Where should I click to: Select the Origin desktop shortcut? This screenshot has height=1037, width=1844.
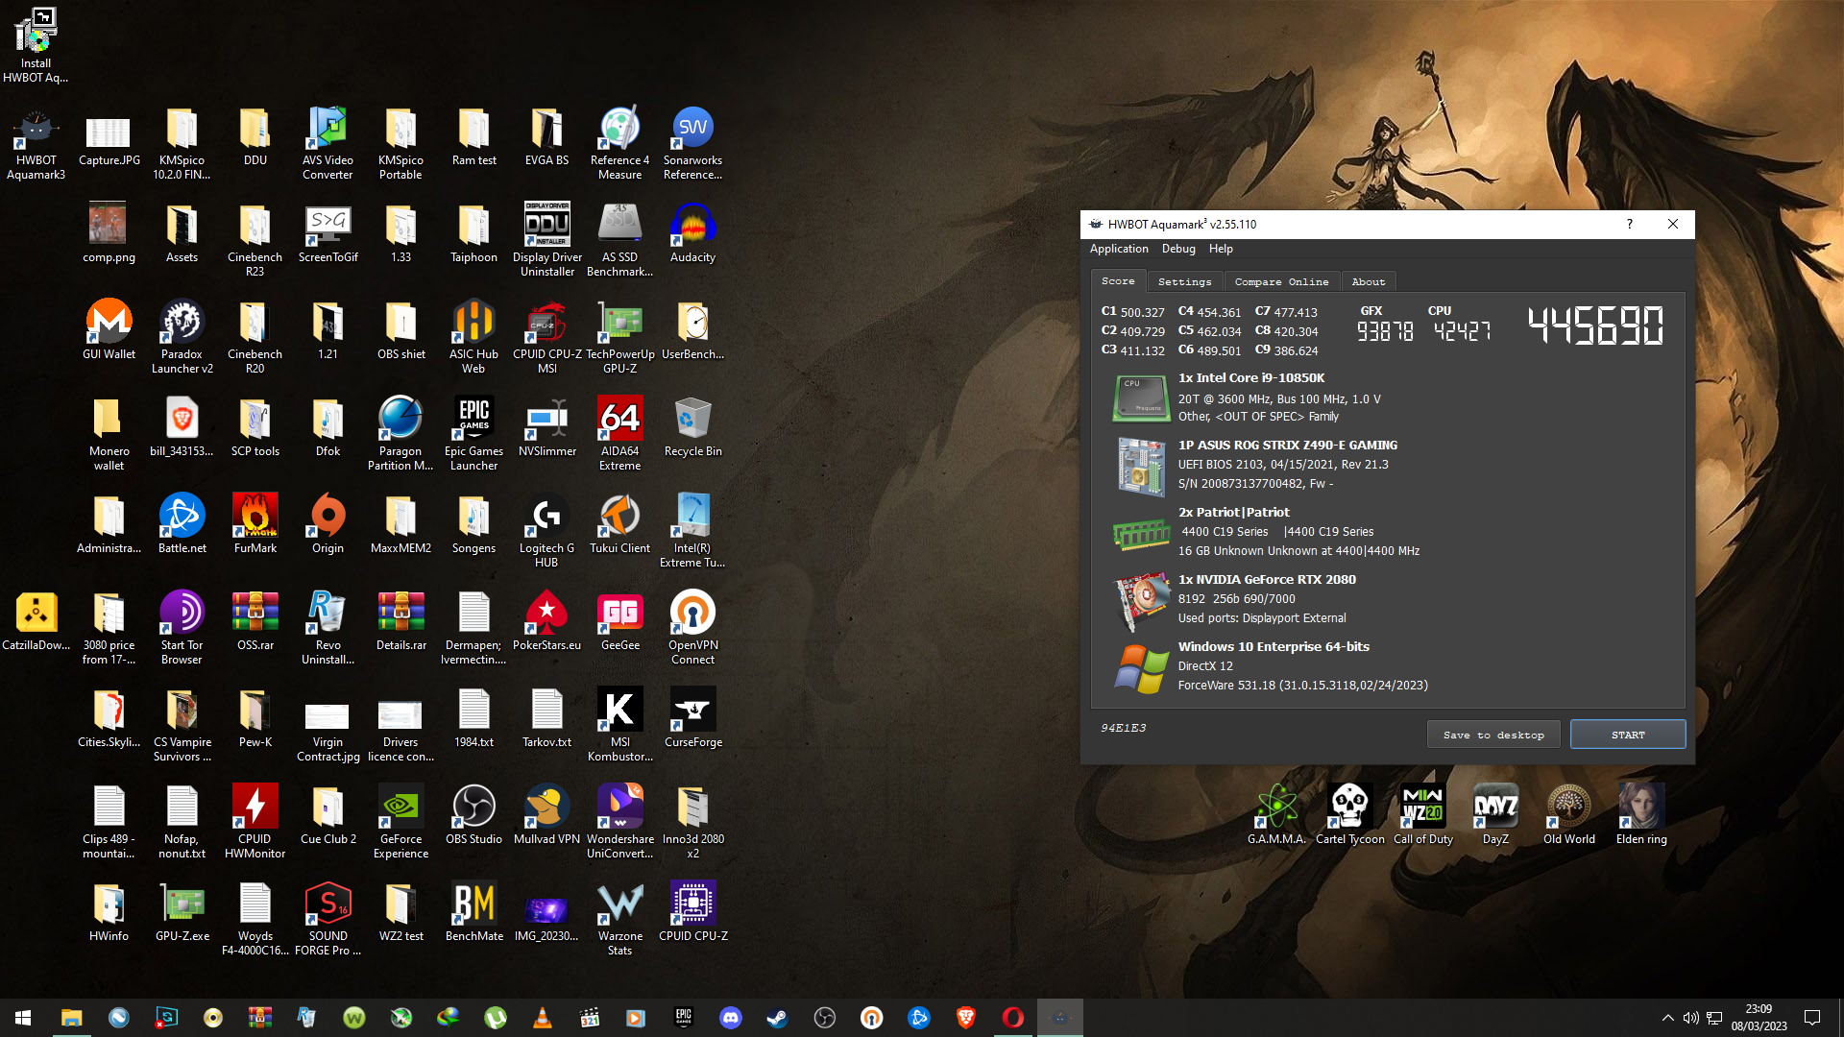(328, 525)
